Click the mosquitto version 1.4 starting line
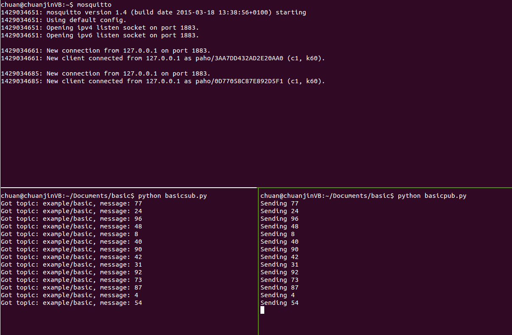 pyautogui.click(x=153, y=12)
